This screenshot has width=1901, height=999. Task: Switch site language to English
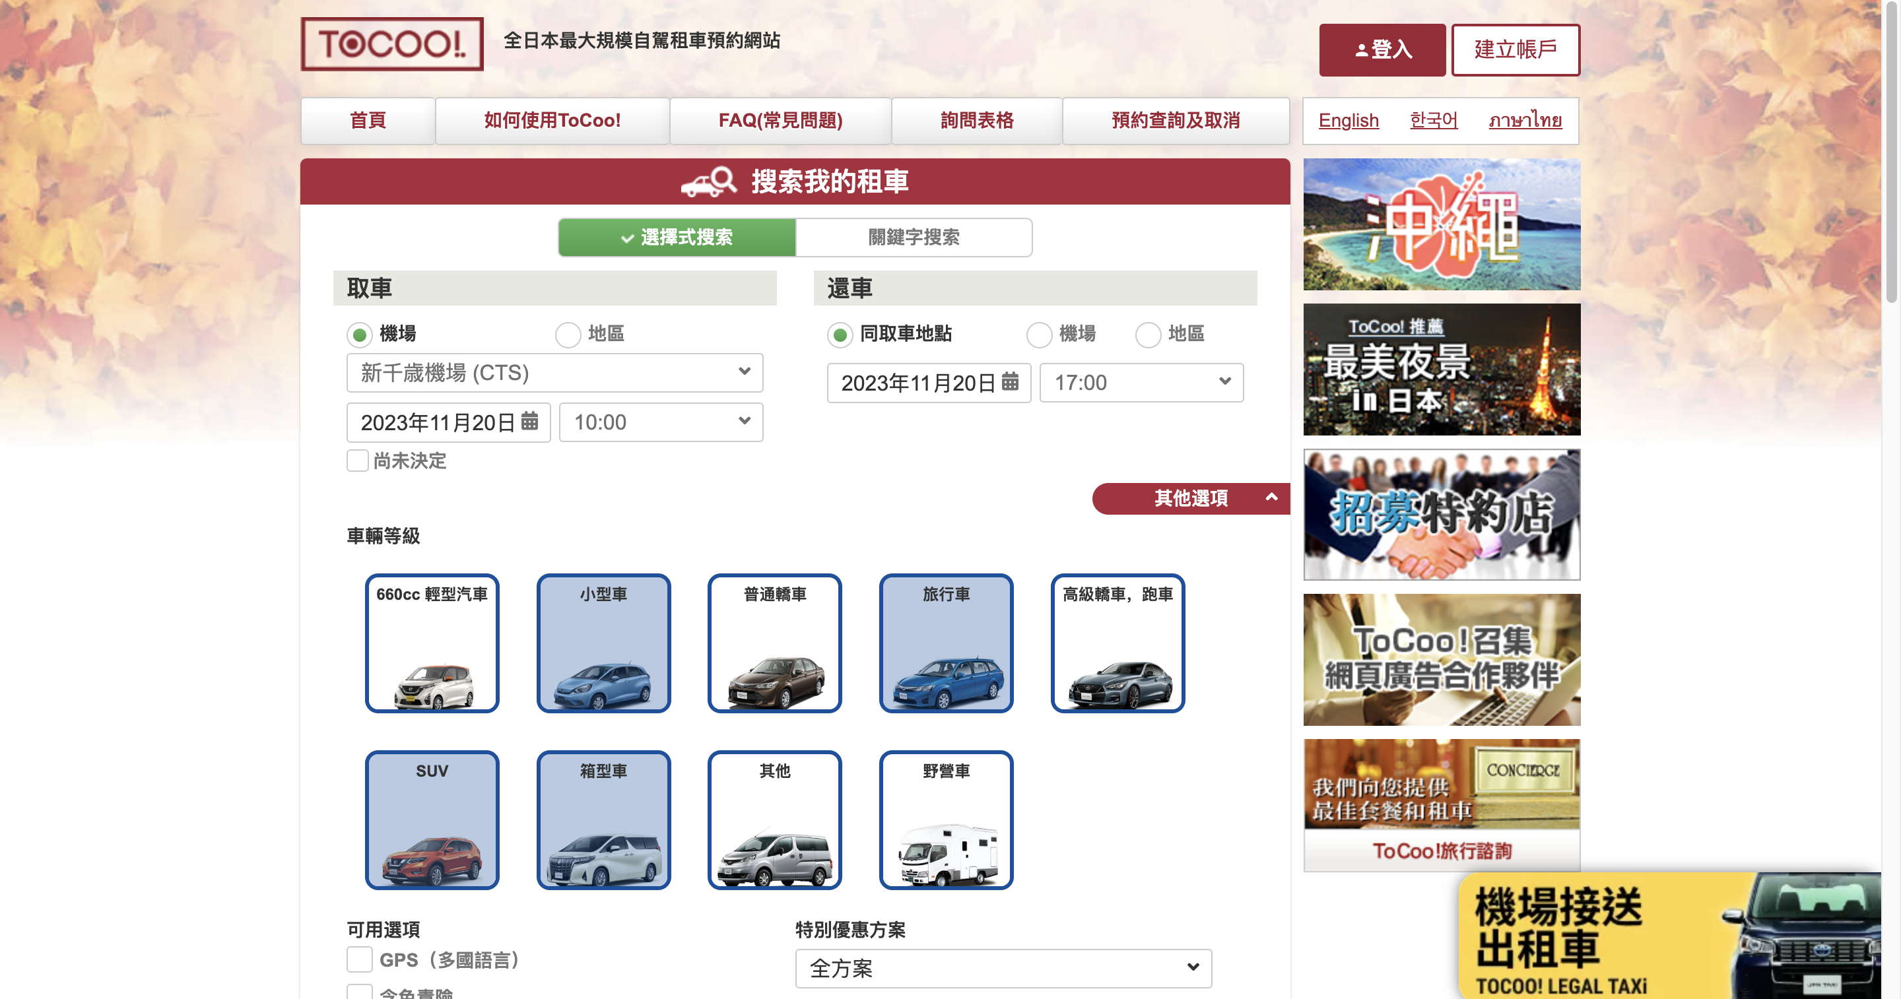[1349, 120]
